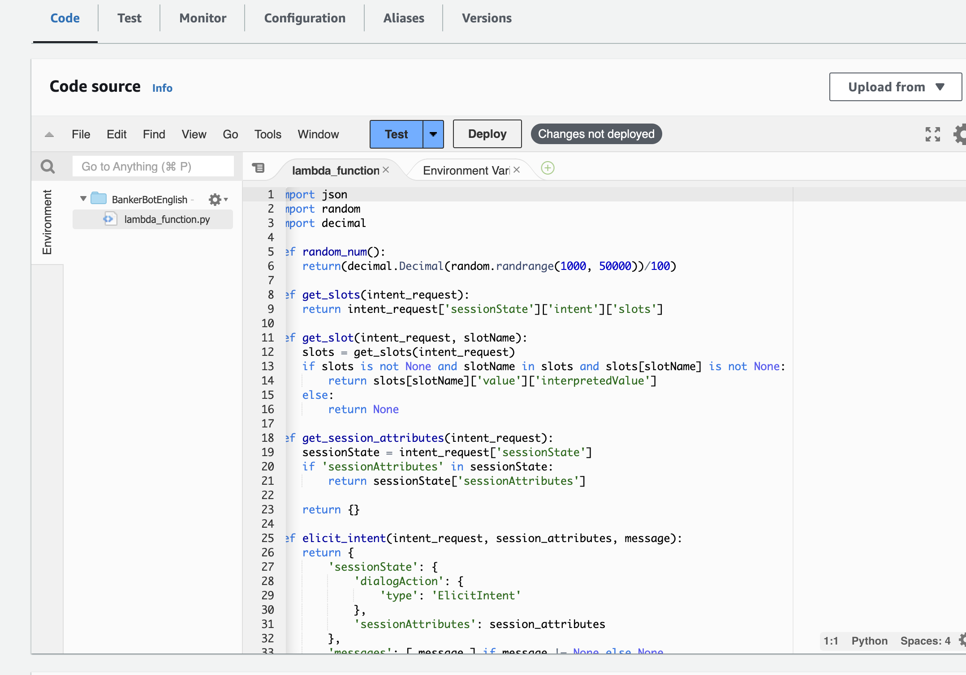
Task: Click the search magnifier icon in sidebar
Action: (47, 167)
